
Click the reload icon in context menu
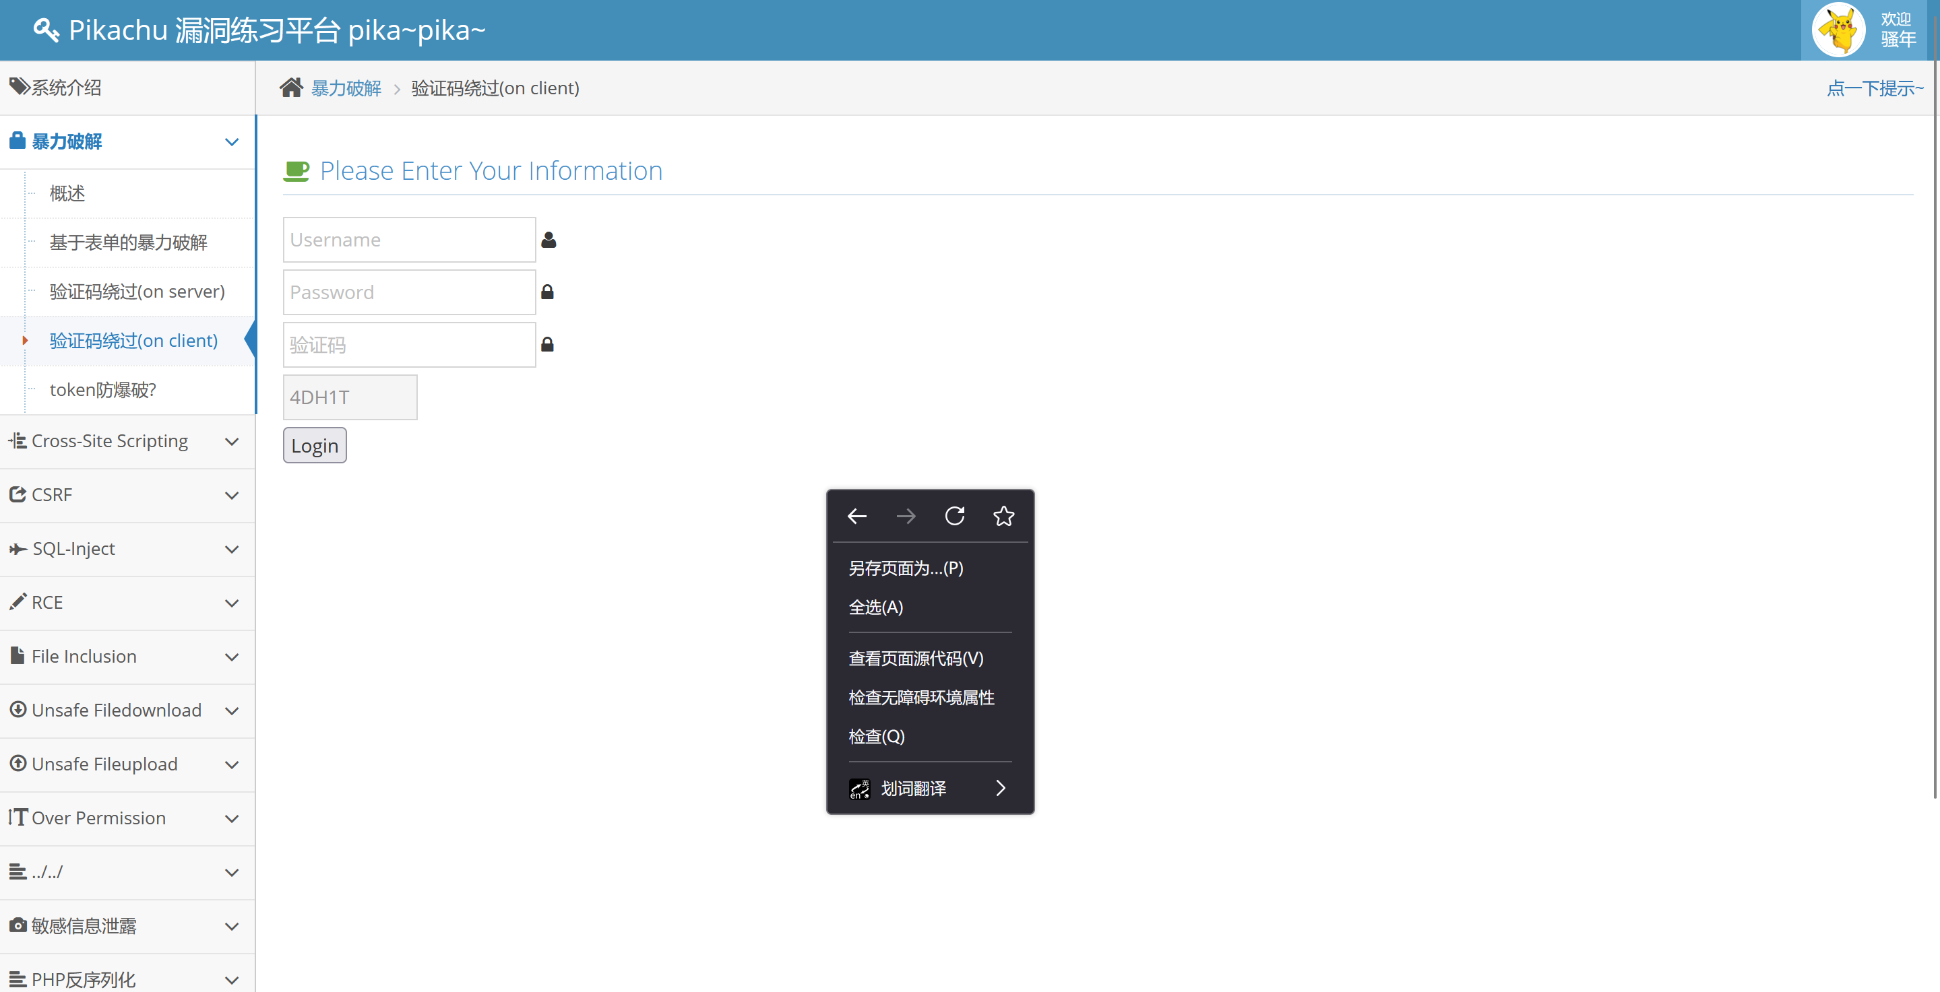(x=954, y=517)
